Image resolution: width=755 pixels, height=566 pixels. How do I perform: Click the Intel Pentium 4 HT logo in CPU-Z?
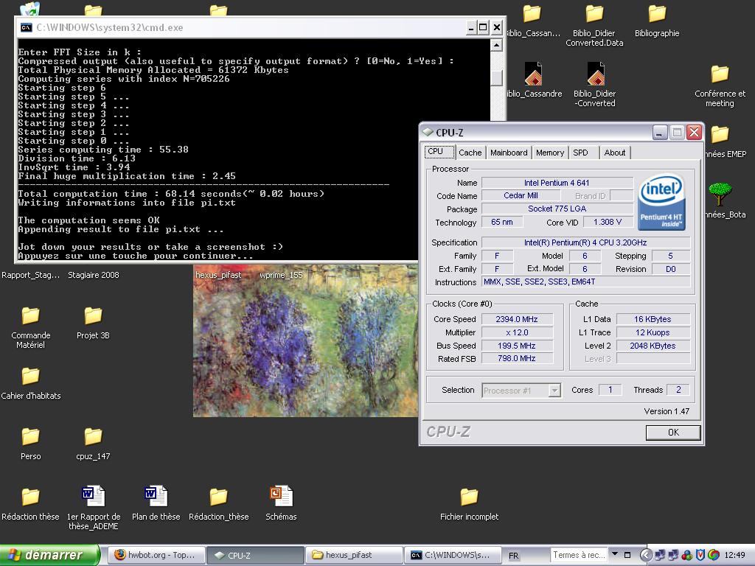pos(662,202)
